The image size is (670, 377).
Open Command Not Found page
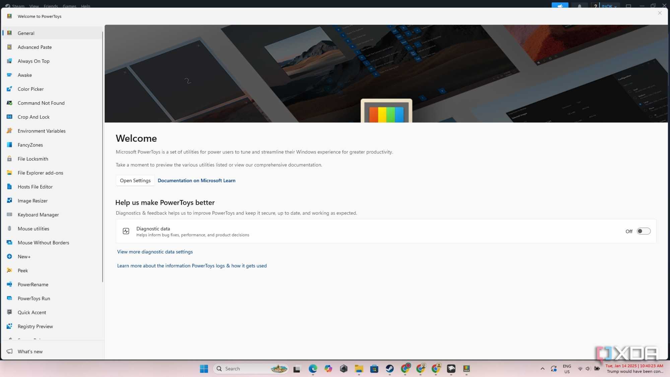click(52, 103)
